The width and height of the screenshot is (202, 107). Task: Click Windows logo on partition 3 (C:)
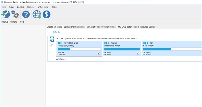[145, 43]
